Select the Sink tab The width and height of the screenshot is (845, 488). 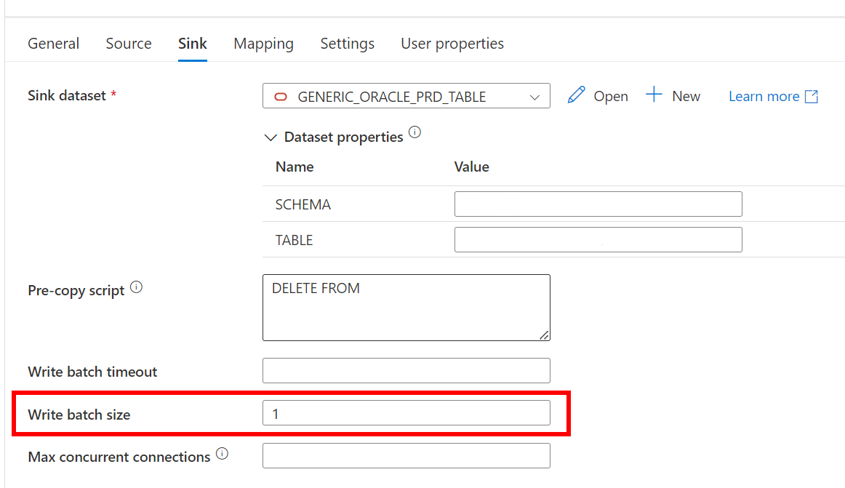coord(193,43)
